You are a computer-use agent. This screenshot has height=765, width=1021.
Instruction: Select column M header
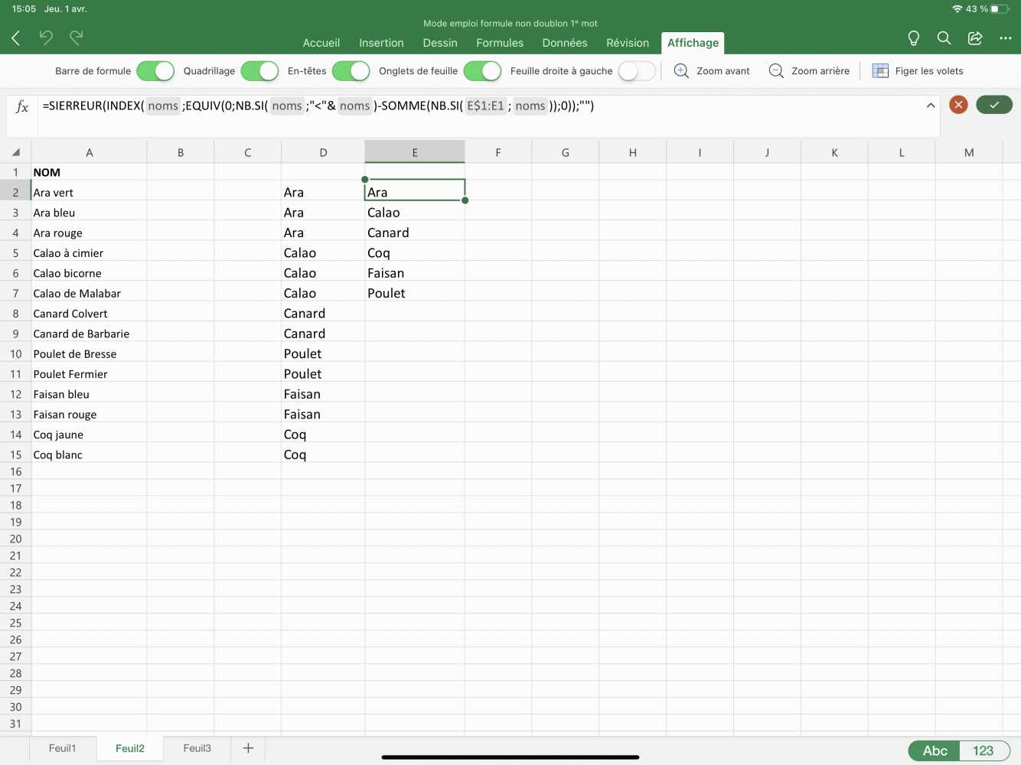969,152
